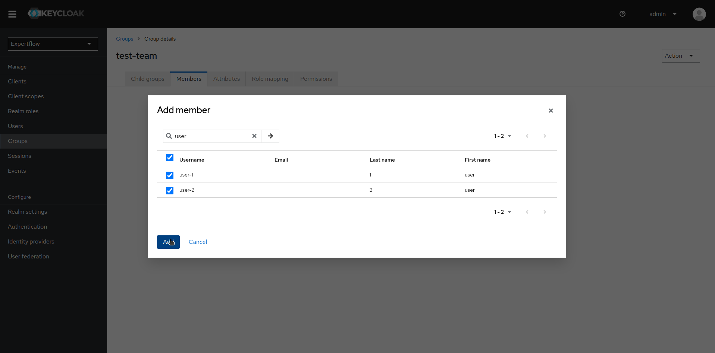Click the Add button to confirm members
Image resolution: width=715 pixels, height=353 pixels.
coord(168,242)
